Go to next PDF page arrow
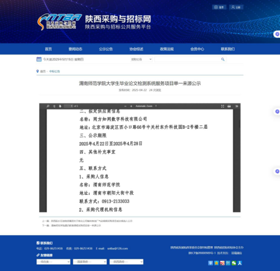This screenshot has height=271, width=280. [60, 106]
